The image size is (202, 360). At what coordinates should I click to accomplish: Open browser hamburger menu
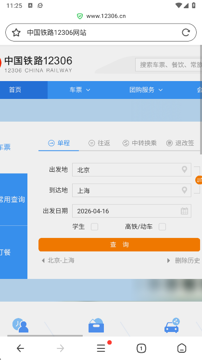pos(101,348)
